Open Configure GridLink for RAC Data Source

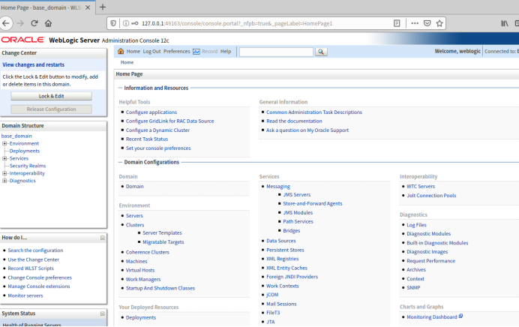click(x=169, y=121)
